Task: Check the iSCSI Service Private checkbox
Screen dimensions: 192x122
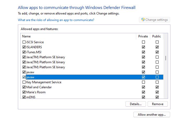Action: (143, 42)
